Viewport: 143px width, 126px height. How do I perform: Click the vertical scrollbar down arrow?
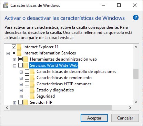[x=136, y=102]
